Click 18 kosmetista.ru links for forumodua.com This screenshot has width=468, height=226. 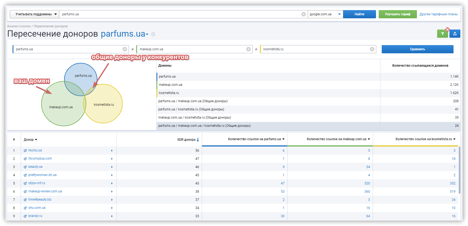pos(454,159)
